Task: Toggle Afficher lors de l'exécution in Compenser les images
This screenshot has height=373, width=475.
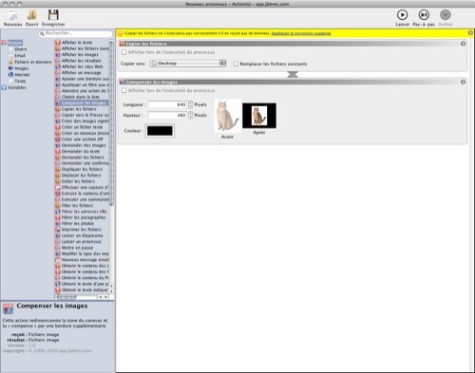Action: [x=124, y=90]
